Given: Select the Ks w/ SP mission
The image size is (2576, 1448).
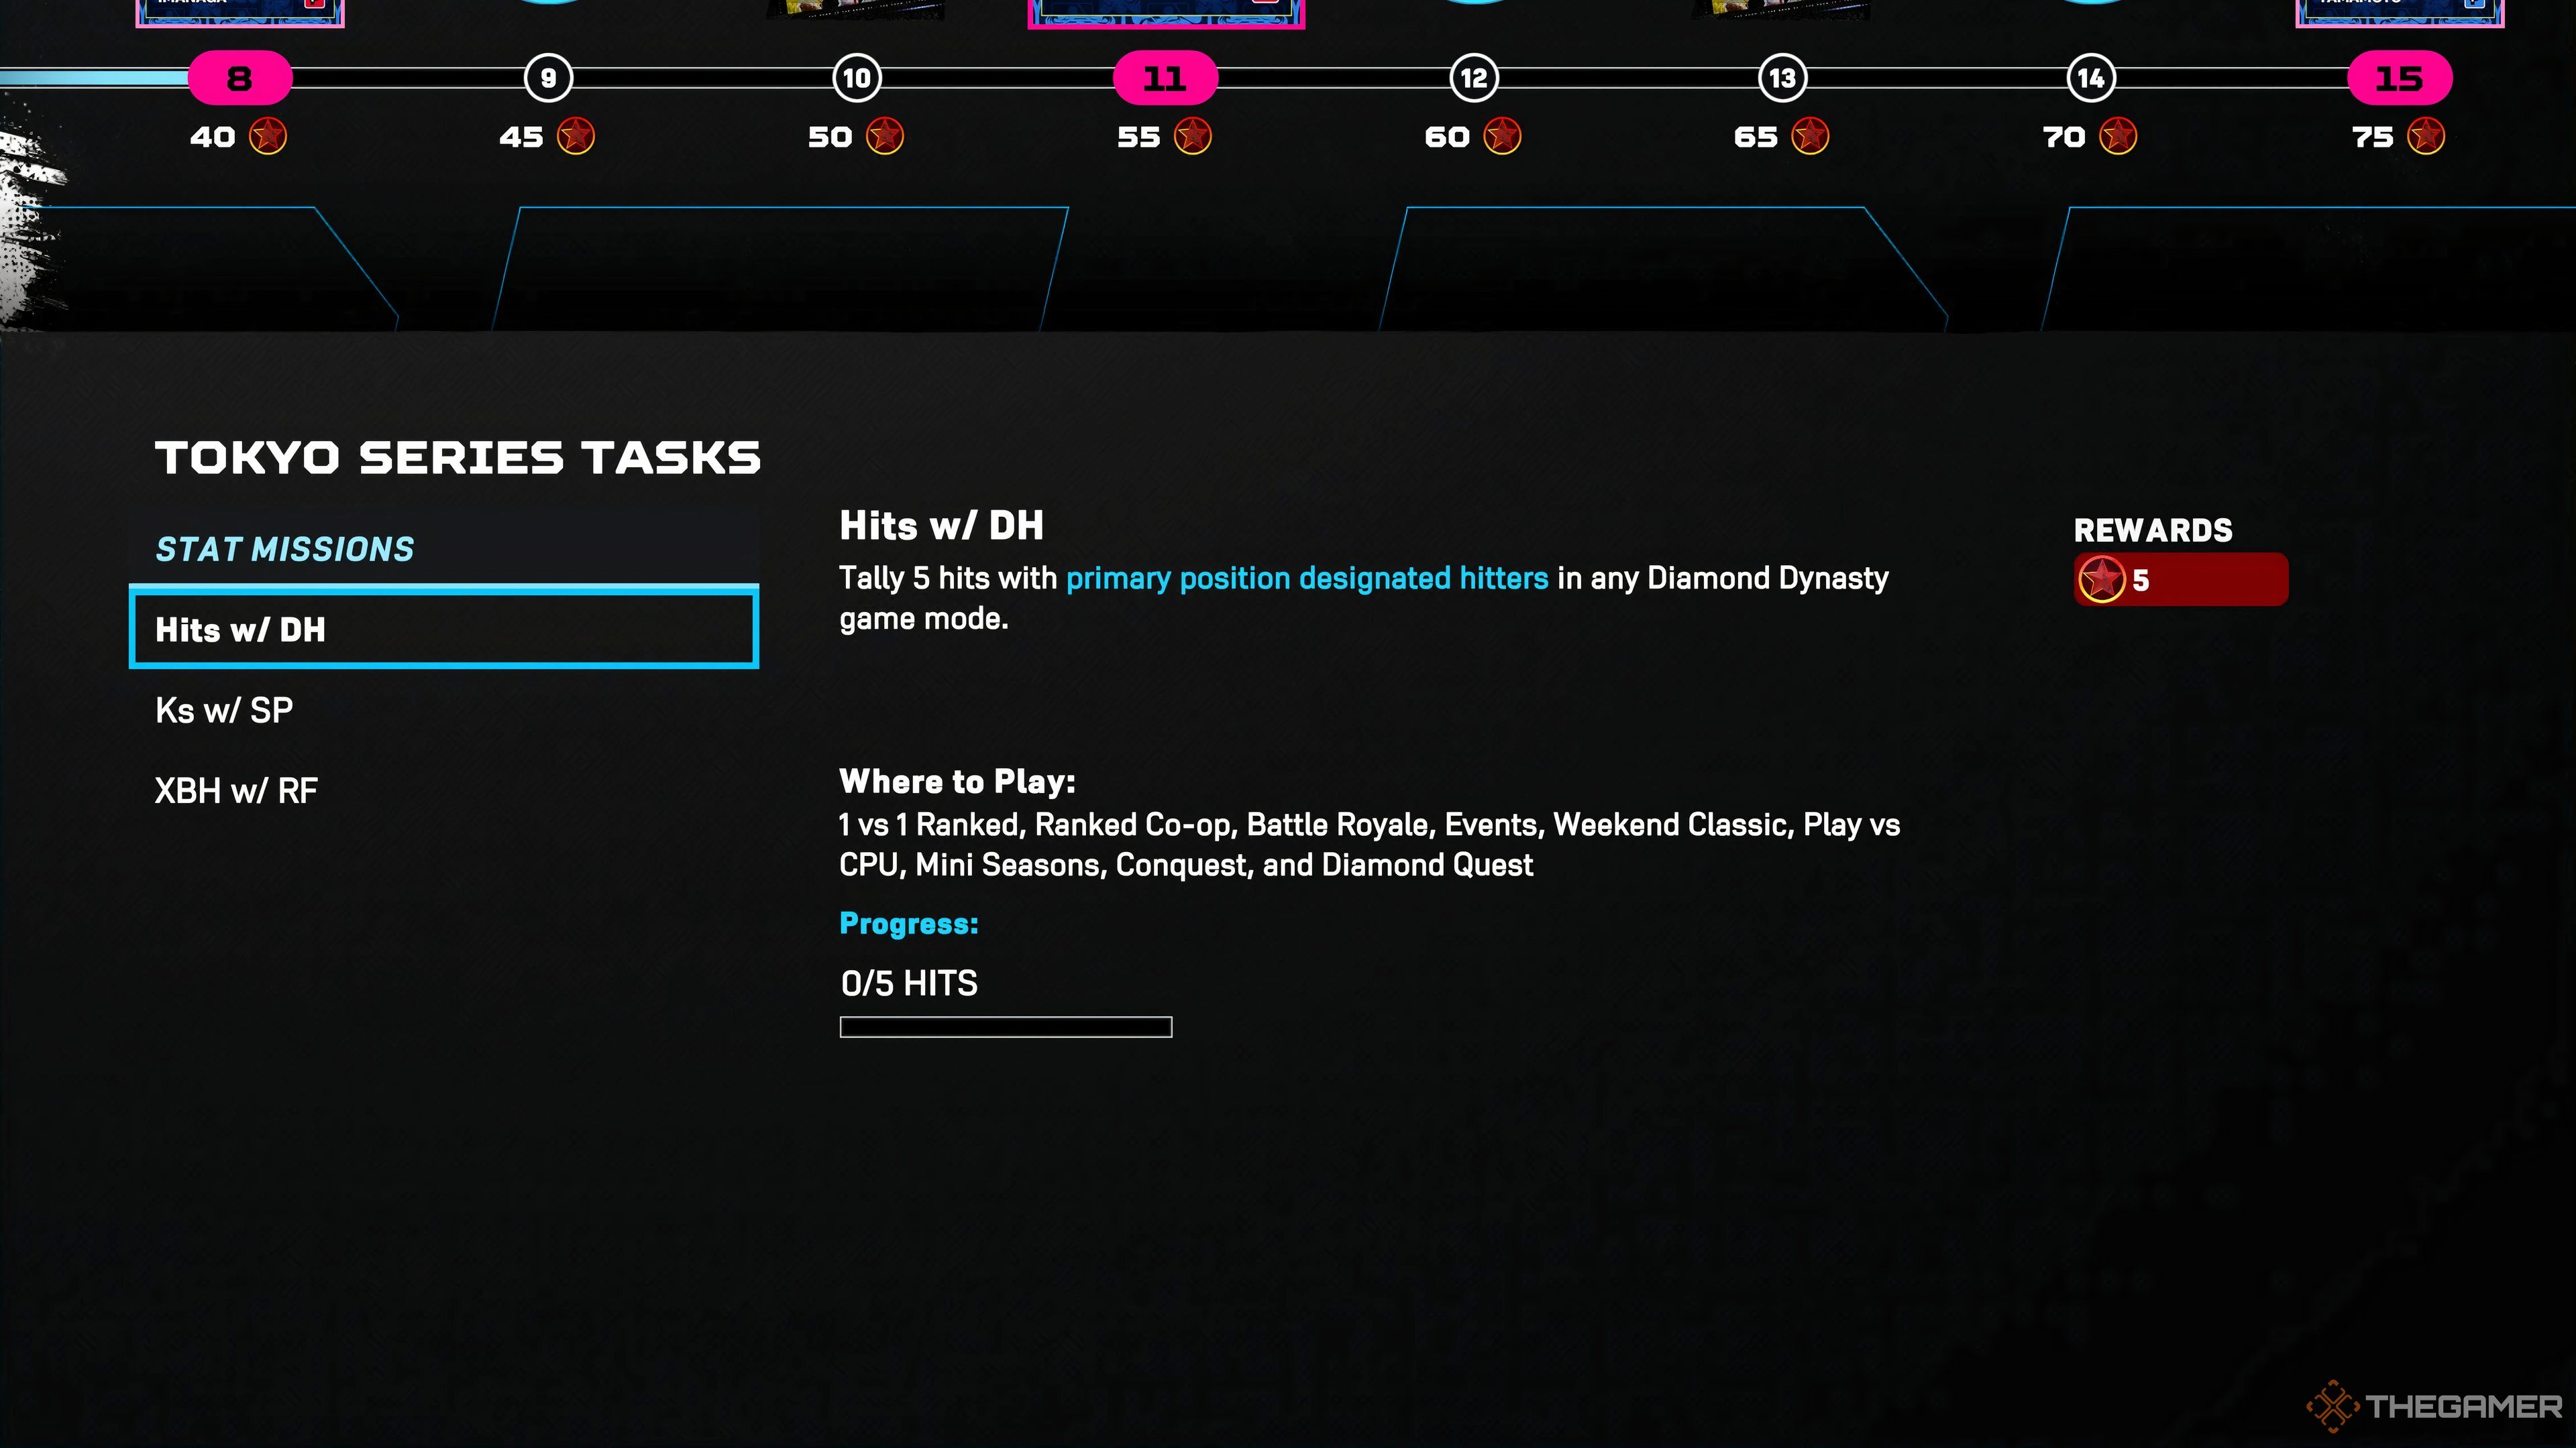Looking at the screenshot, I should tap(224, 711).
